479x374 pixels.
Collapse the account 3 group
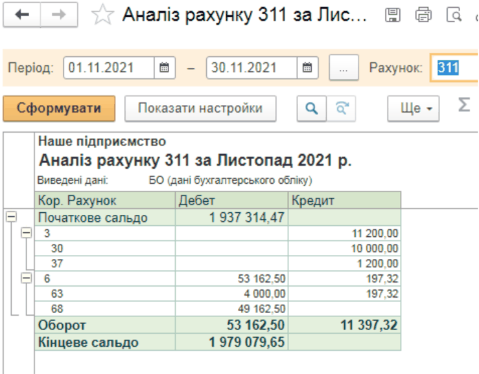[26, 233]
